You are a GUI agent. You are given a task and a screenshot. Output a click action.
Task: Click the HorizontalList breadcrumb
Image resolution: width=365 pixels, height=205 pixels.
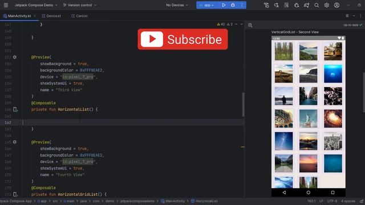[x=204, y=201]
